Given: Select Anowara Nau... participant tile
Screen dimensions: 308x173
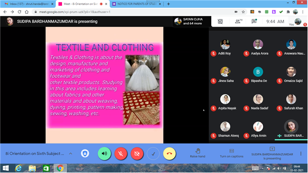Looking at the screenshot, I should [291, 47].
